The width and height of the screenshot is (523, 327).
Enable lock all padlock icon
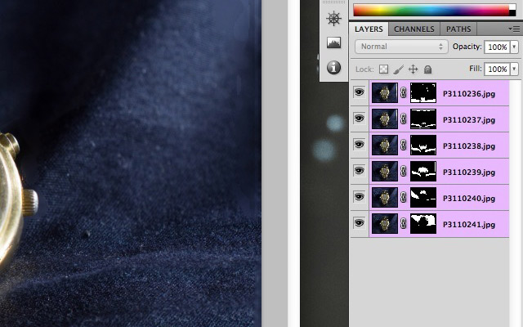tap(427, 69)
